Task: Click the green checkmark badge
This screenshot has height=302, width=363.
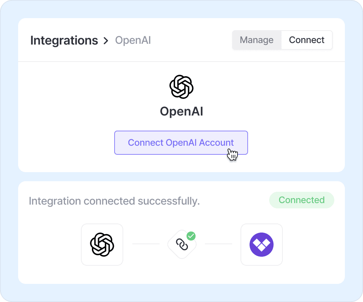Action: pos(191,236)
